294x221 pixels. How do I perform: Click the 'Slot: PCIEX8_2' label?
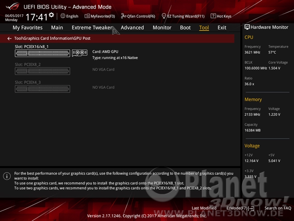click(x=28, y=64)
